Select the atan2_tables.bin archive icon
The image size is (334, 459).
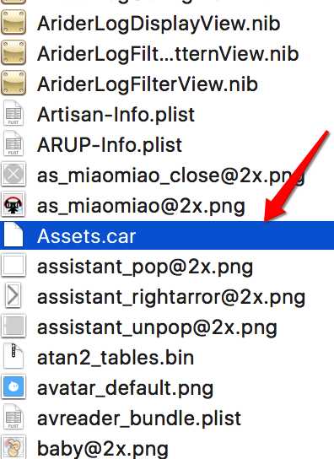[13, 356]
